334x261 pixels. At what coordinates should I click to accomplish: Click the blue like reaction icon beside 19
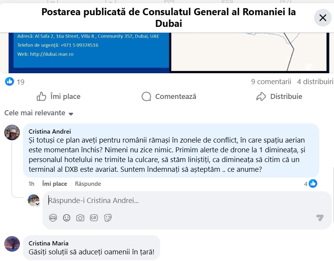point(10,81)
